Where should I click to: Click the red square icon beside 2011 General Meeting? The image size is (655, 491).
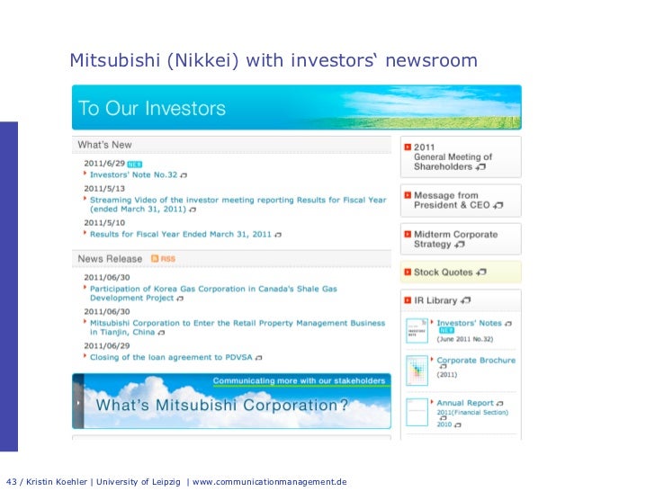coord(408,147)
